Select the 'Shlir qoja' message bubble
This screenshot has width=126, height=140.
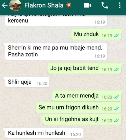27,82
